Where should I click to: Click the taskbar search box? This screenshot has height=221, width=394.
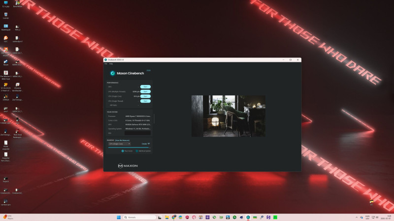coord(139,217)
